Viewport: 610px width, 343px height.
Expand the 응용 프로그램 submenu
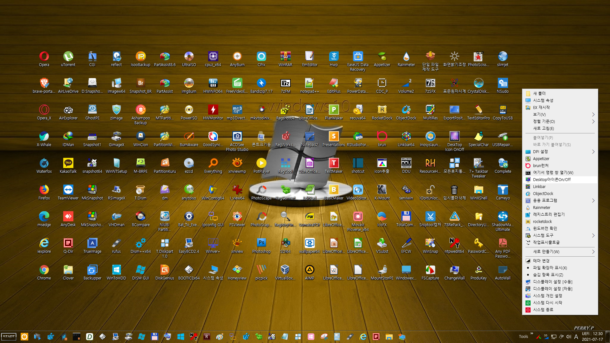(560, 200)
